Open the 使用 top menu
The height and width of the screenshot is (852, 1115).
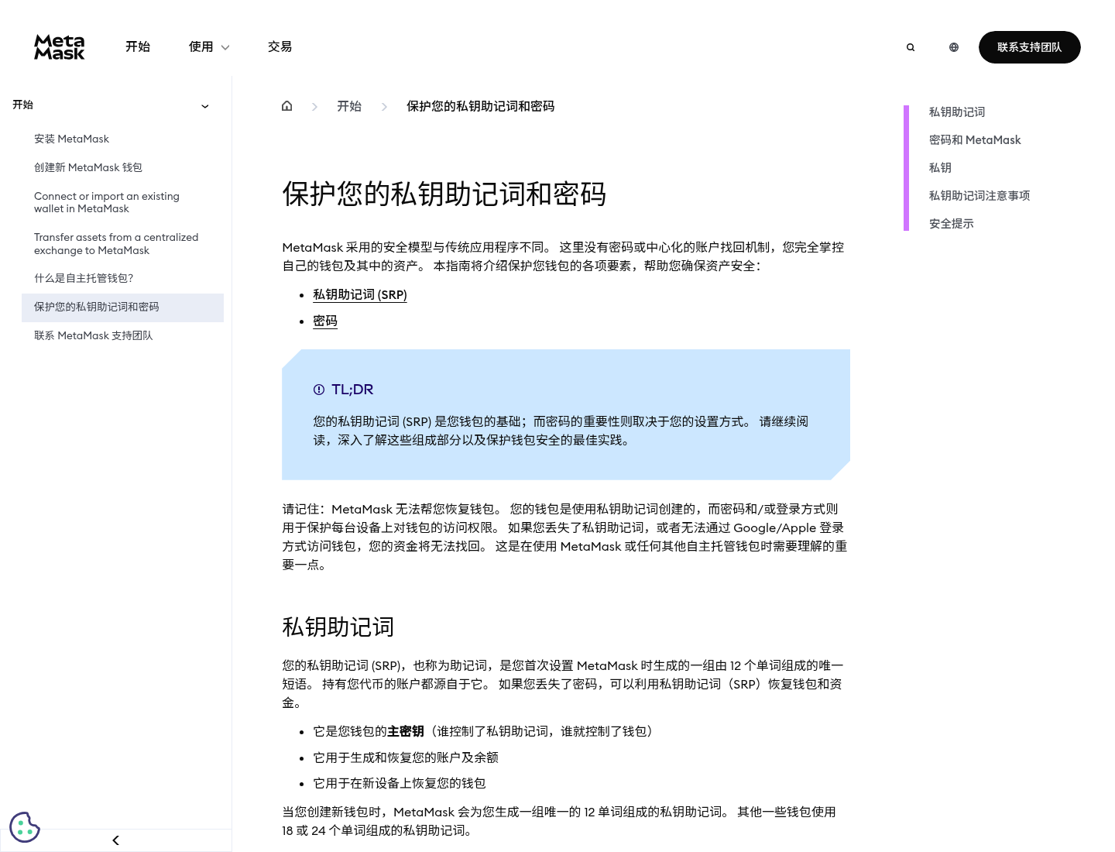click(x=201, y=47)
